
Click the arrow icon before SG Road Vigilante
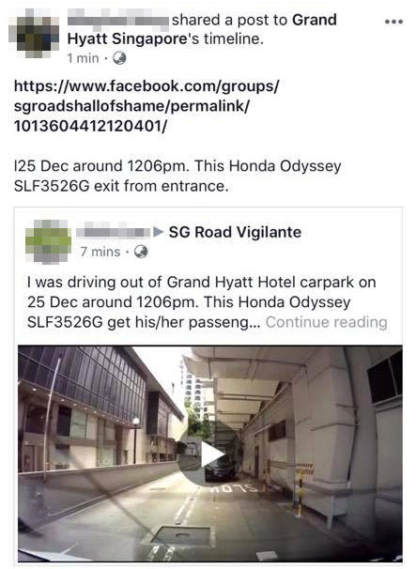point(159,232)
